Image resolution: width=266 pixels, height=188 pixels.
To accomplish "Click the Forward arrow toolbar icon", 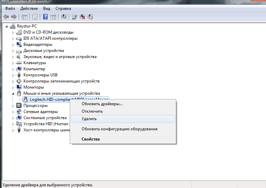I will [14, 17].
